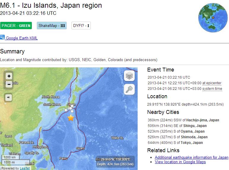
Task: Open the ShakeMap - III badge
Action: click(52, 26)
